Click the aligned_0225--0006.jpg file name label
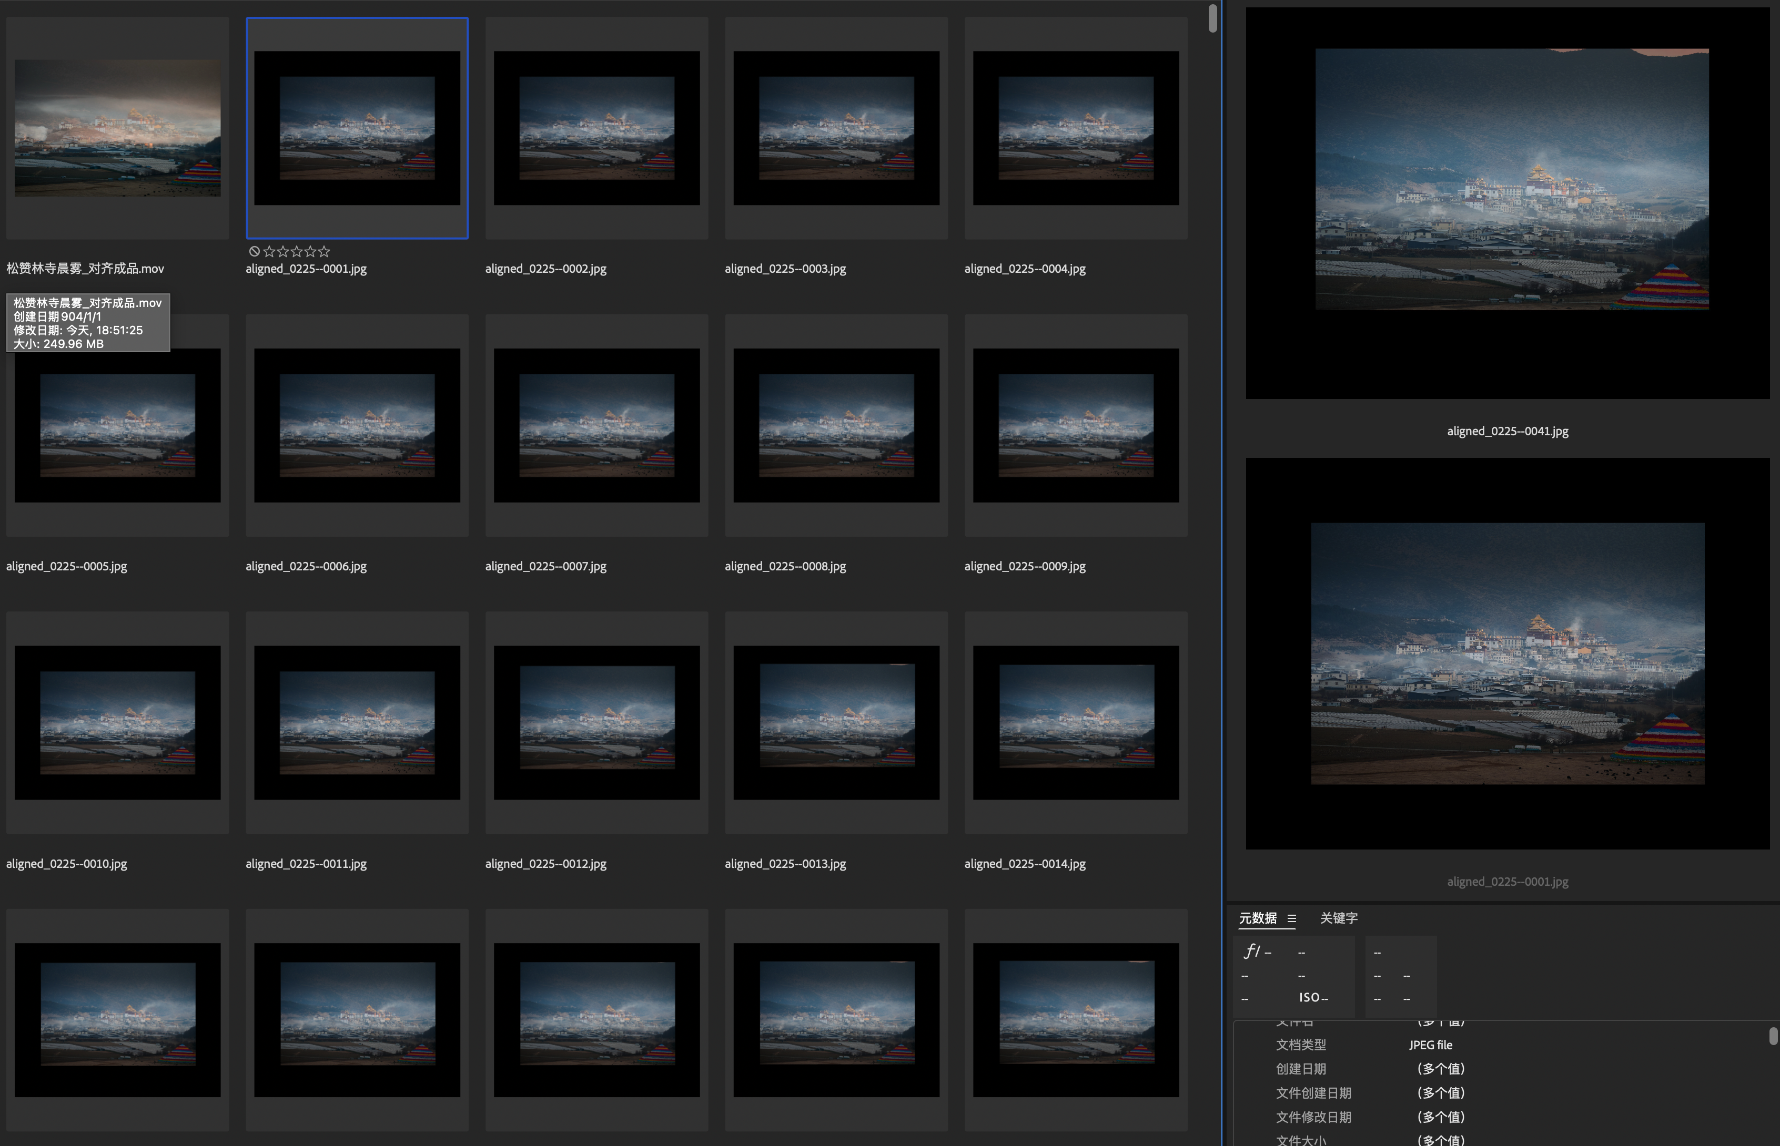The width and height of the screenshot is (1780, 1146). pyautogui.click(x=306, y=566)
